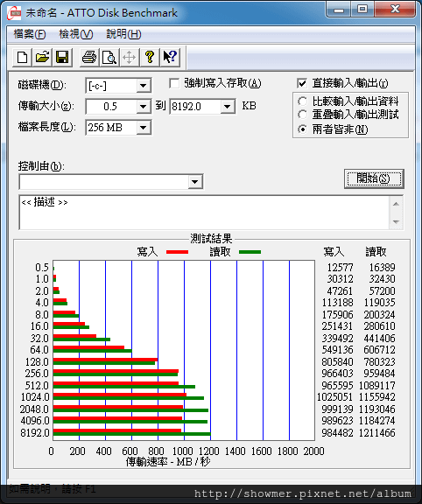Click the description box scroll down arrow
Viewport: 422px width, 504px height.
click(396, 221)
